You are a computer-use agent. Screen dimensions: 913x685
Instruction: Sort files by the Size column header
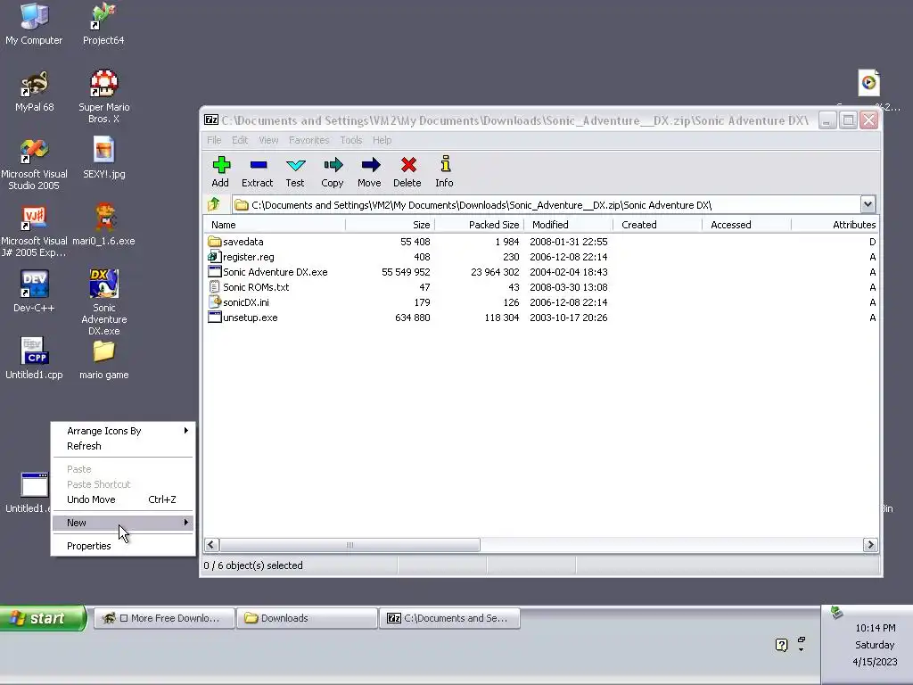[391, 224]
